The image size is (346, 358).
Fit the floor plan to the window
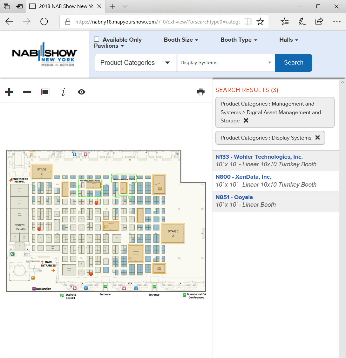click(45, 92)
